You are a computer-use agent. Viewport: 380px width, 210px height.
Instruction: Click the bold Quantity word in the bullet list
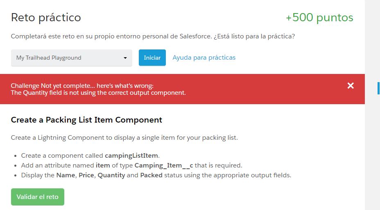click(x=111, y=175)
